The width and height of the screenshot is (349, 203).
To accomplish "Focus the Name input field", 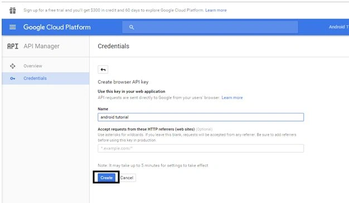I will [201, 117].
